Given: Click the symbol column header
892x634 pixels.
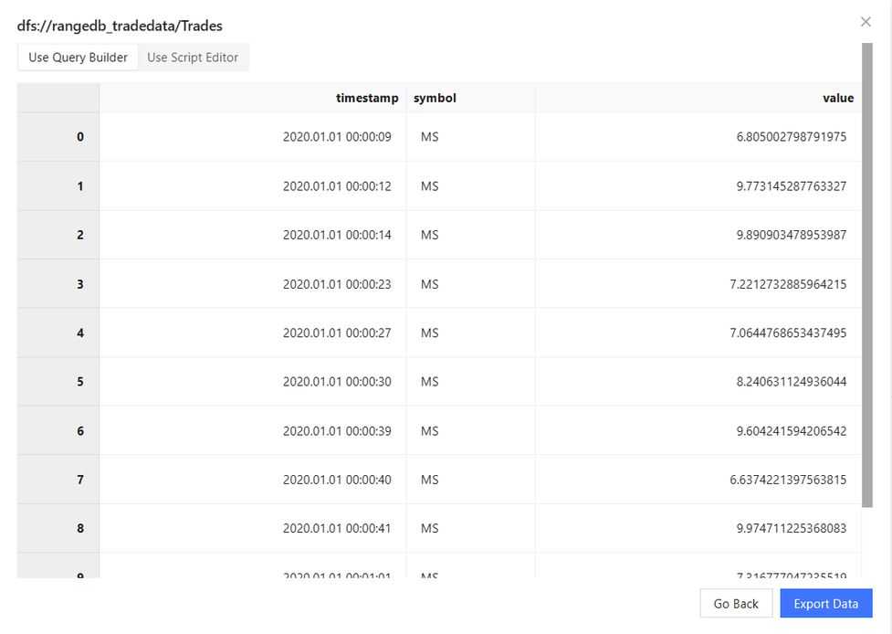Looking at the screenshot, I should pyautogui.click(x=435, y=98).
